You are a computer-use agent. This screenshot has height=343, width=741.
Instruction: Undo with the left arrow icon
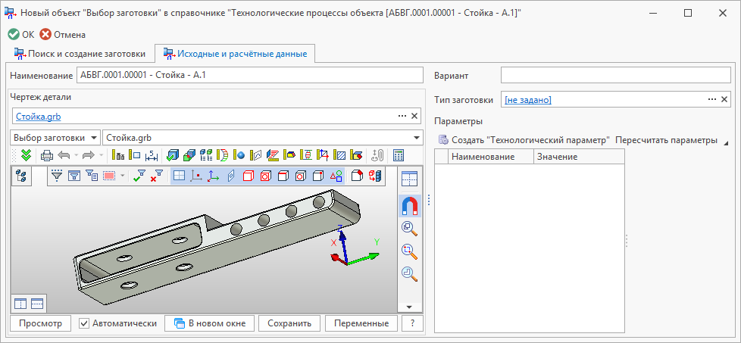(64, 154)
